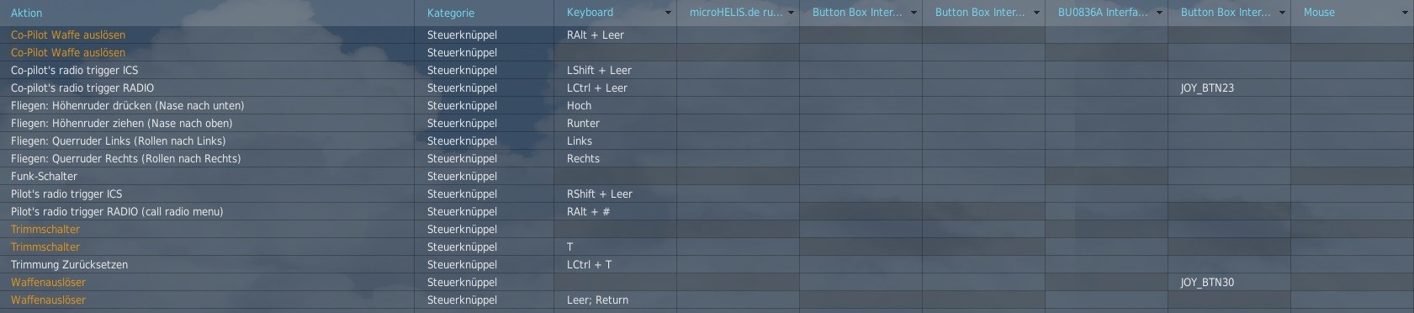Select the 'Leer; Return' Waffenauslöser binding
The width and height of the screenshot is (1414, 313).
[615, 300]
